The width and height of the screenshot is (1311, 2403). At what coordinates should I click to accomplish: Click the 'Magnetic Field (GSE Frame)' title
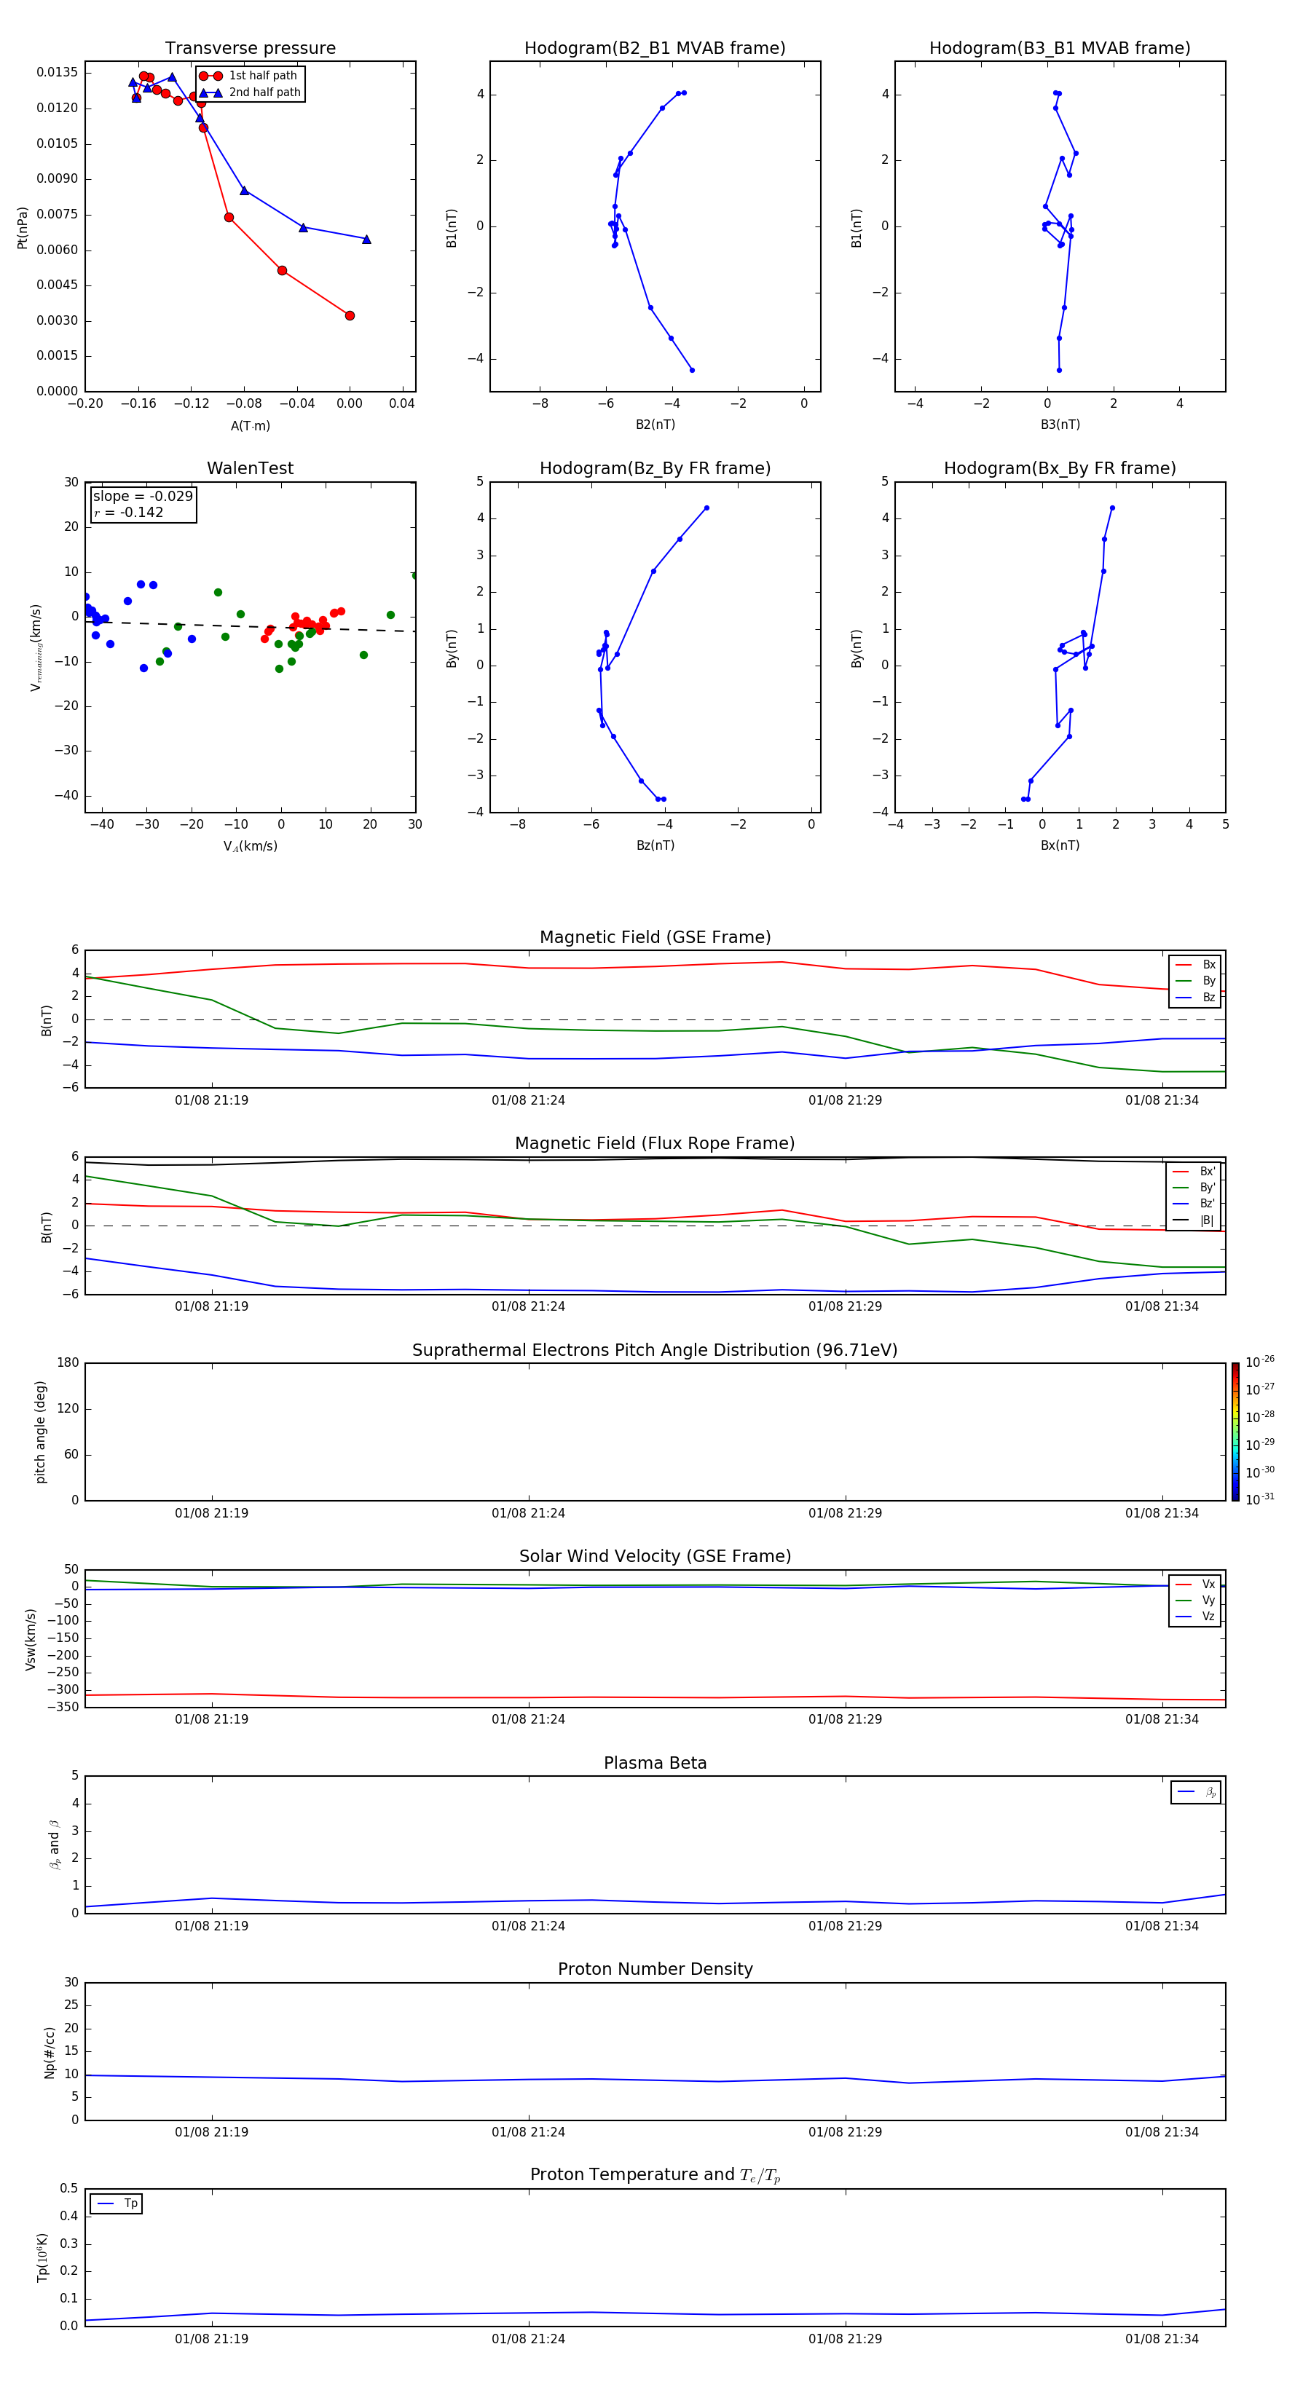655,937
